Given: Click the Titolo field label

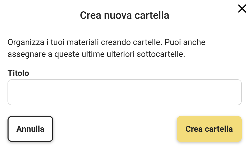Looking at the screenshot, I should pos(18,73).
